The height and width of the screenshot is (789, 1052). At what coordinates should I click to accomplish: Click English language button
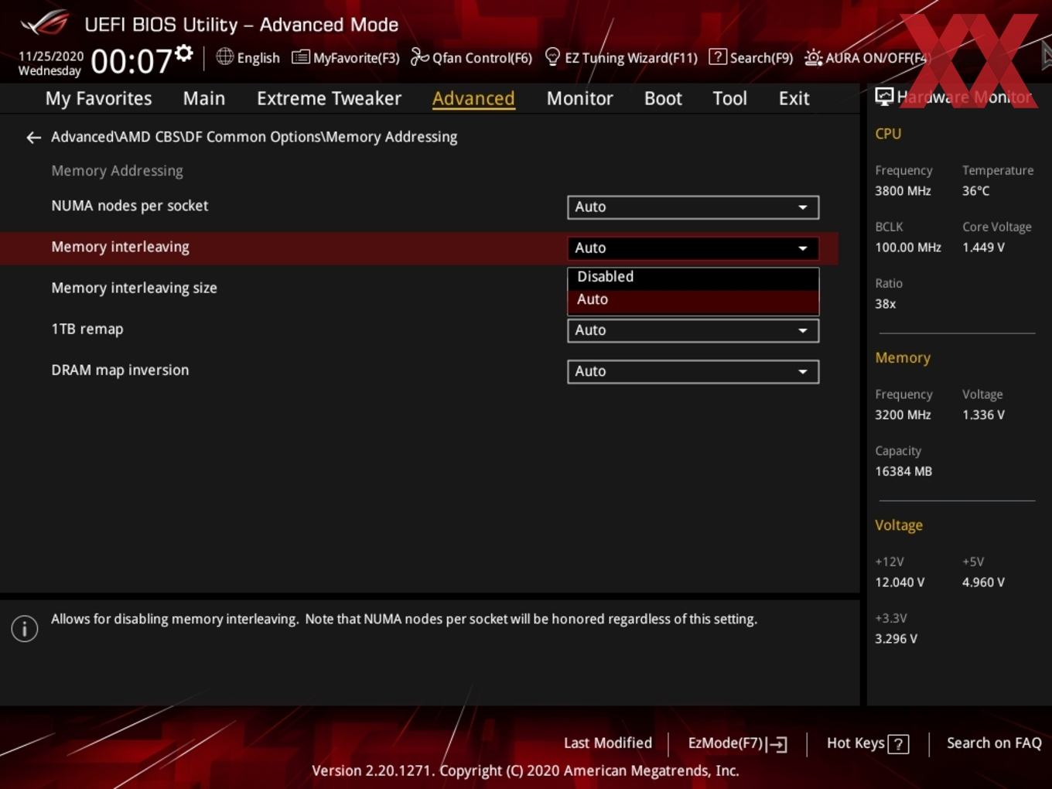pos(248,57)
